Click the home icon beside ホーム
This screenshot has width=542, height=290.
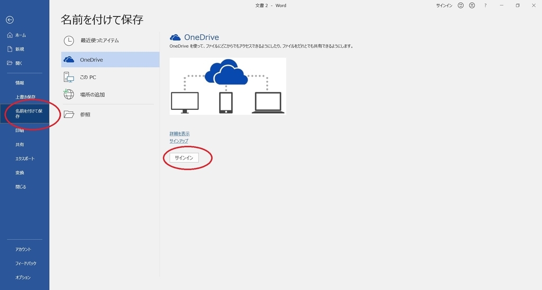[10, 35]
